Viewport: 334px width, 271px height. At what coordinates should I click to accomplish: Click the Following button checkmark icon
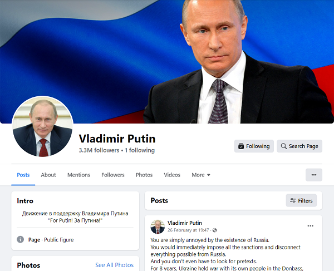[x=241, y=146]
